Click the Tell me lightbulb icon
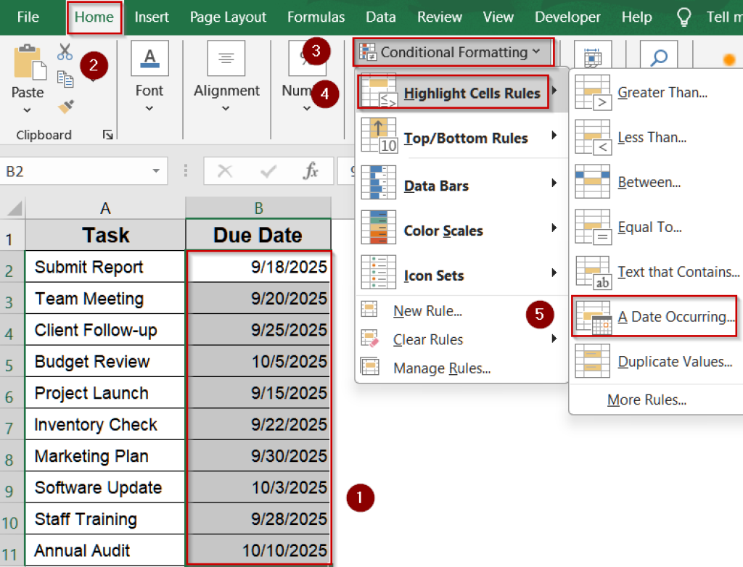This screenshot has width=743, height=567. (684, 17)
